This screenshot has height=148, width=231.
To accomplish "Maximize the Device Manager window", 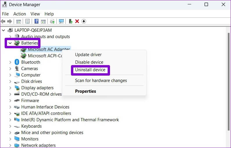I will coord(206,5).
